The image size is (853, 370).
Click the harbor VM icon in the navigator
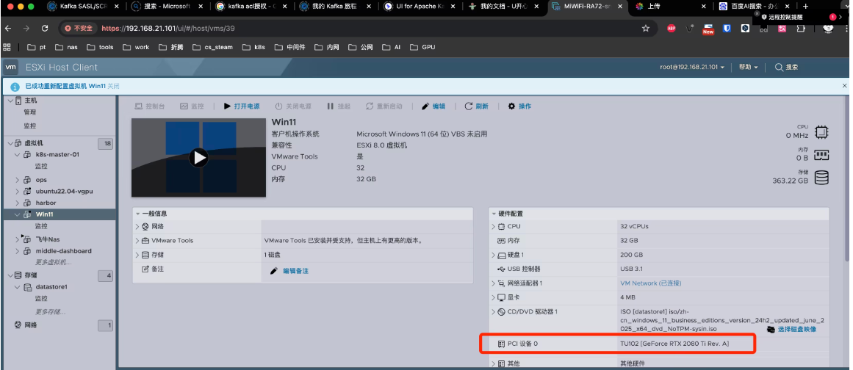pos(27,203)
